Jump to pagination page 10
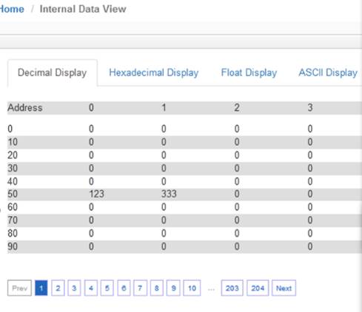Image resolution: width=362 pixels, height=312 pixels. tap(192, 288)
